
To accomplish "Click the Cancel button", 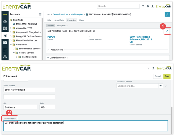I will click(x=158, y=76).
